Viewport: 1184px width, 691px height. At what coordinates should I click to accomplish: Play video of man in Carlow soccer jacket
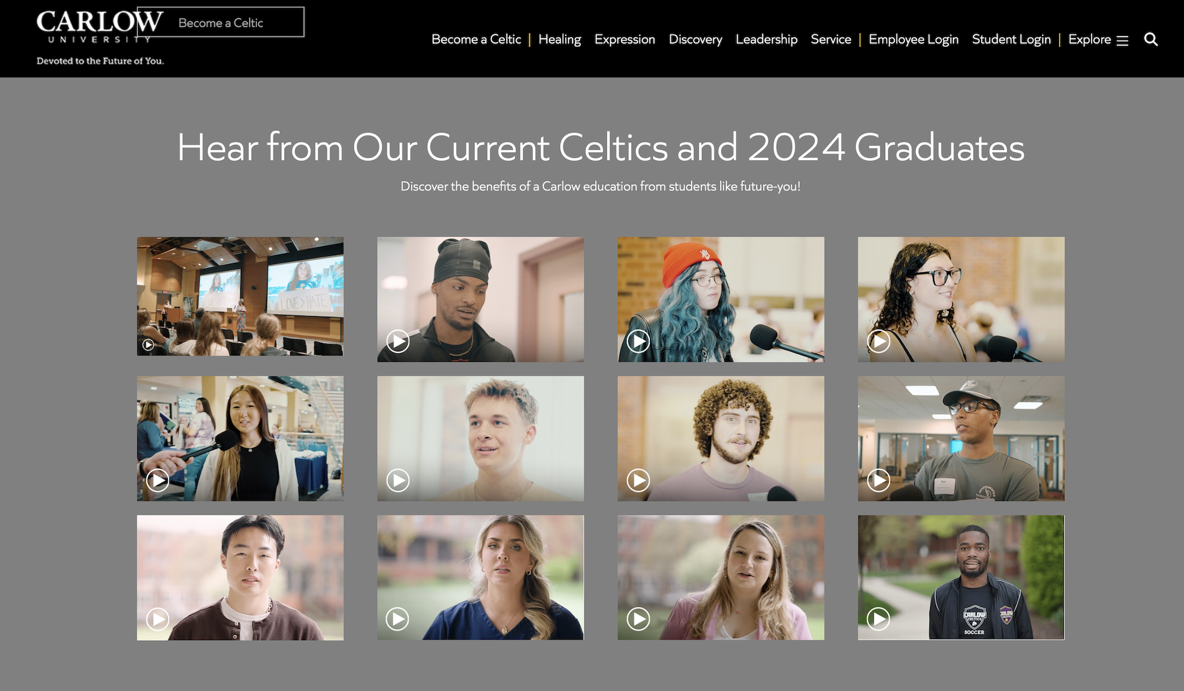tap(879, 619)
